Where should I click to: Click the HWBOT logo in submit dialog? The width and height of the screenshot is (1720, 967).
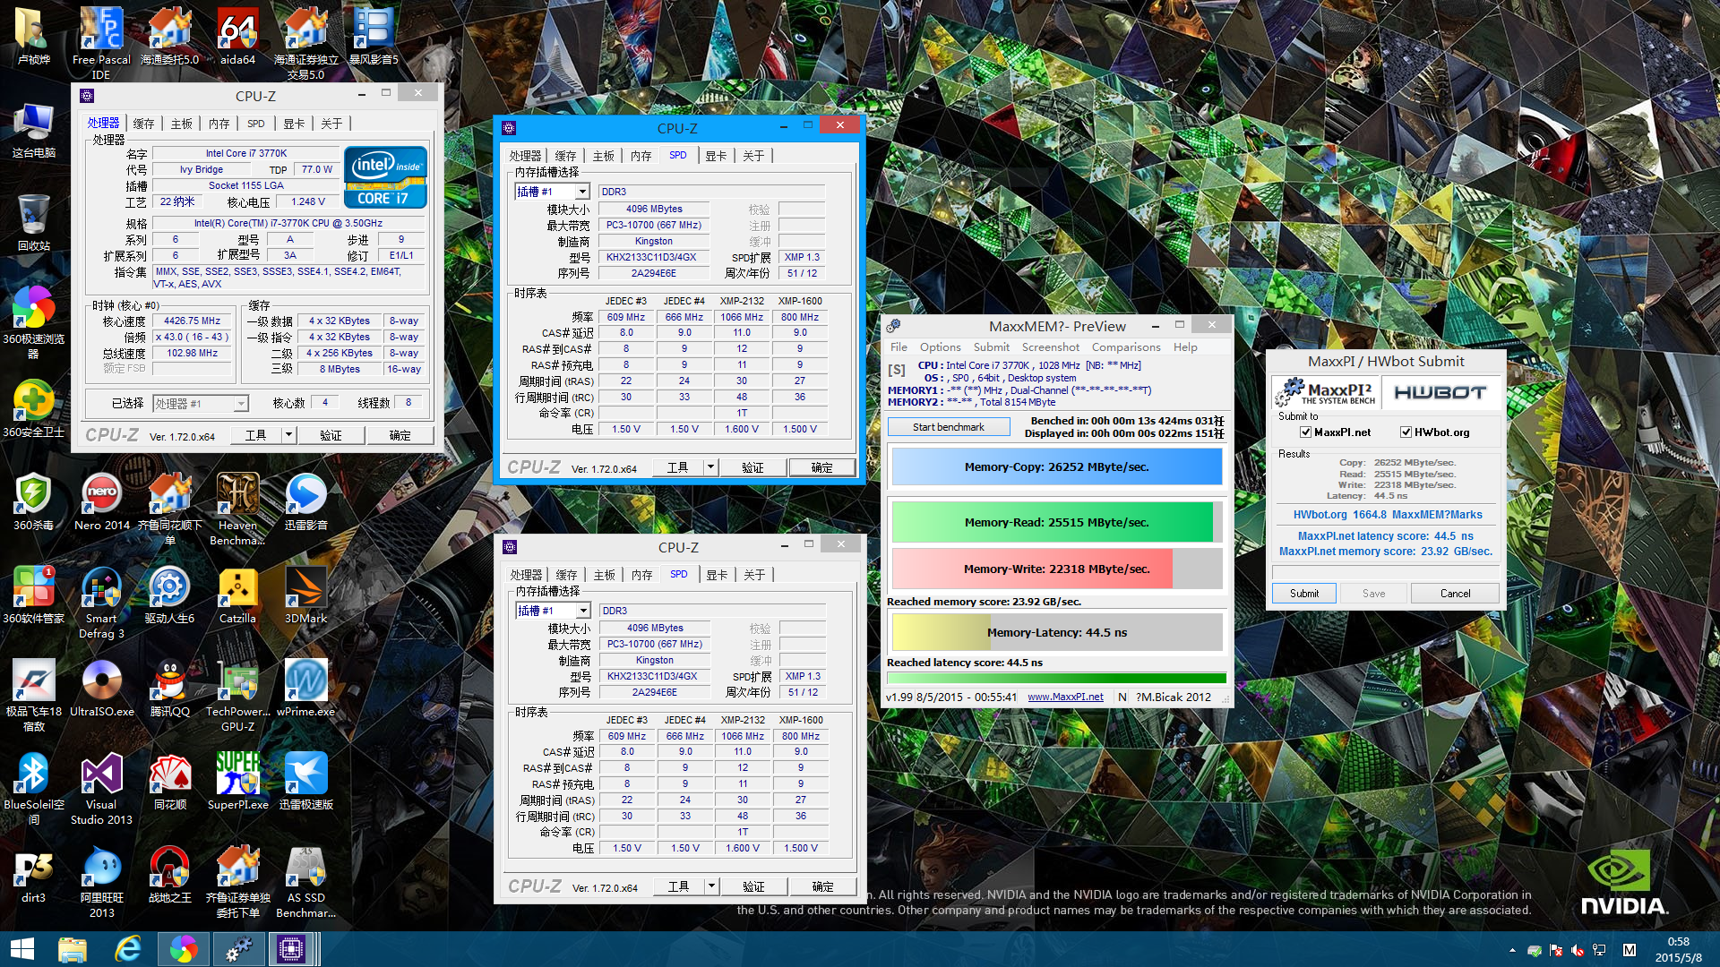[x=1440, y=392]
